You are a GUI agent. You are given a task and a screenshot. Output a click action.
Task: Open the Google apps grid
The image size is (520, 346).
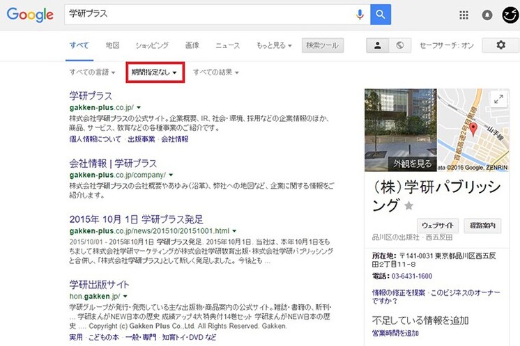pos(464,15)
